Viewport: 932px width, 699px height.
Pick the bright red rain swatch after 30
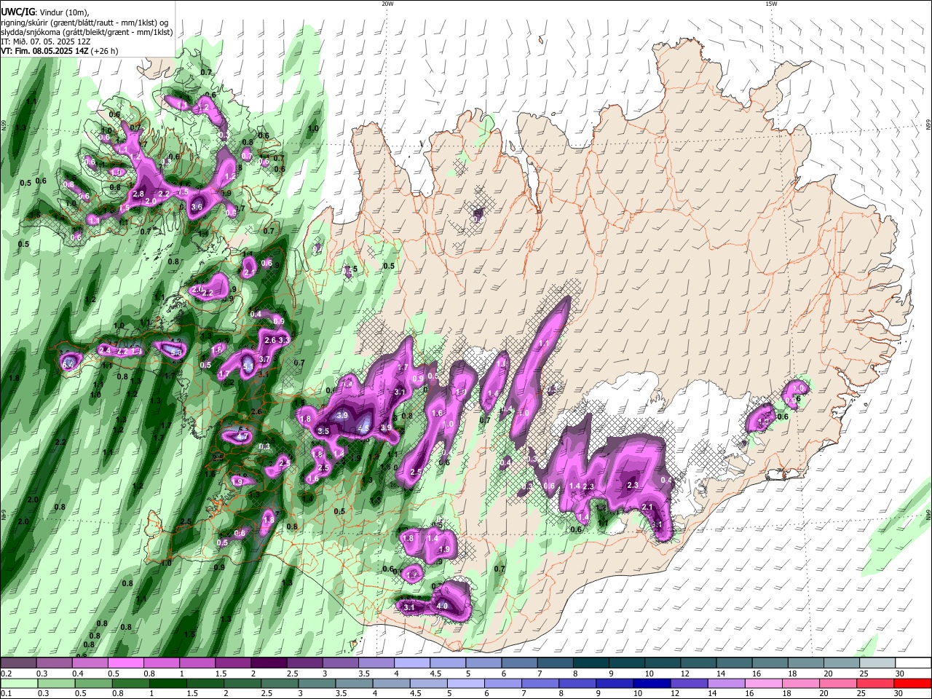click(913, 684)
